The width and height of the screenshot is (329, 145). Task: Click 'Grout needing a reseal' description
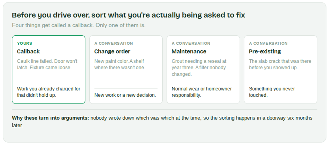pyautogui.click(x=199, y=68)
